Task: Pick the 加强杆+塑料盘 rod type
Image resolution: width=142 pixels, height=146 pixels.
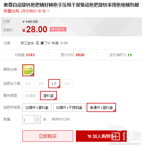Action: click(37, 107)
